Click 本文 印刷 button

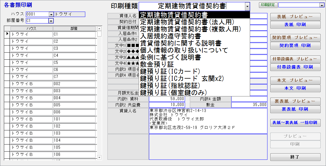(295, 88)
